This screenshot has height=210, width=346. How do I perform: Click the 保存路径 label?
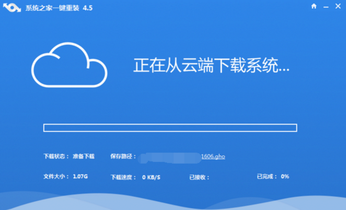pos(123,156)
